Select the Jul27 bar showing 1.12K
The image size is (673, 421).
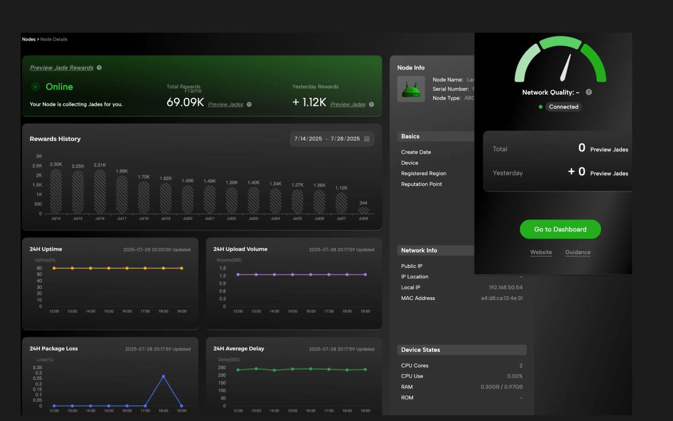(341, 203)
